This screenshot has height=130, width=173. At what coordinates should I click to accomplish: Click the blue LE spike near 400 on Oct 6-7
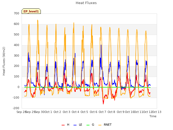(101, 45)
